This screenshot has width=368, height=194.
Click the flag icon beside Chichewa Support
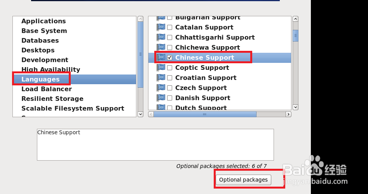(x=161, y=47)
